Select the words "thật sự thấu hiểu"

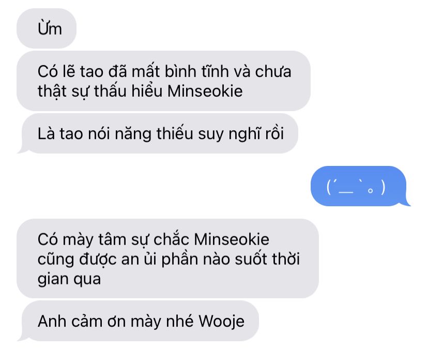pyautogui.click(x=100, y=91)
